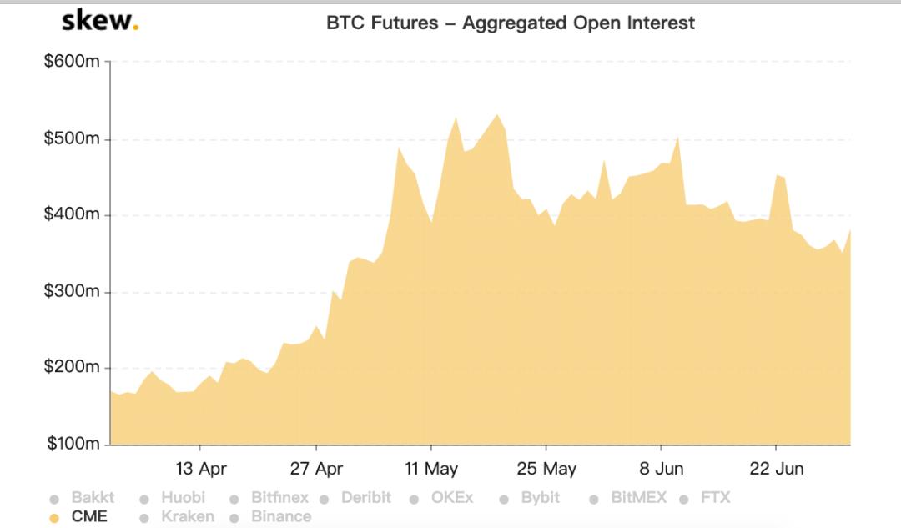The width and height of the screenshot is (901, 528).
Task: Click the 8 Jun date label
Action: click(662, 469)
